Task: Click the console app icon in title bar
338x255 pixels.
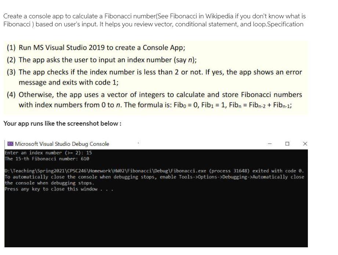Action: pyautogui.click(x=10, y=144)
